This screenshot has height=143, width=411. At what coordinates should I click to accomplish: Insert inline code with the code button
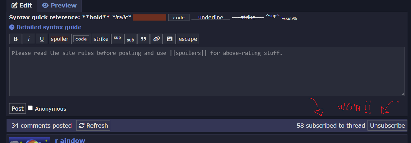point(81,39)
